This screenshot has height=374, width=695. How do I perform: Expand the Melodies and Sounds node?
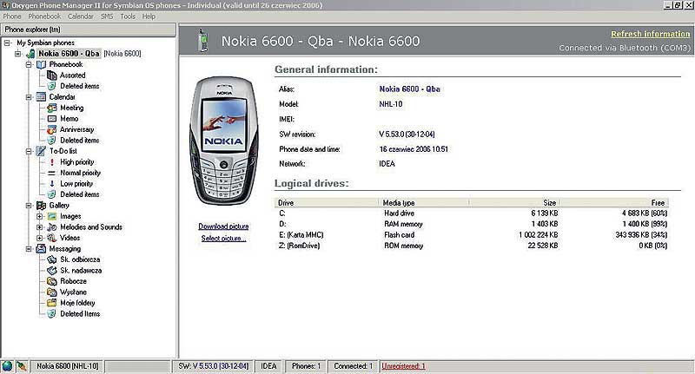pyautogui.click(x=39, y=227)
